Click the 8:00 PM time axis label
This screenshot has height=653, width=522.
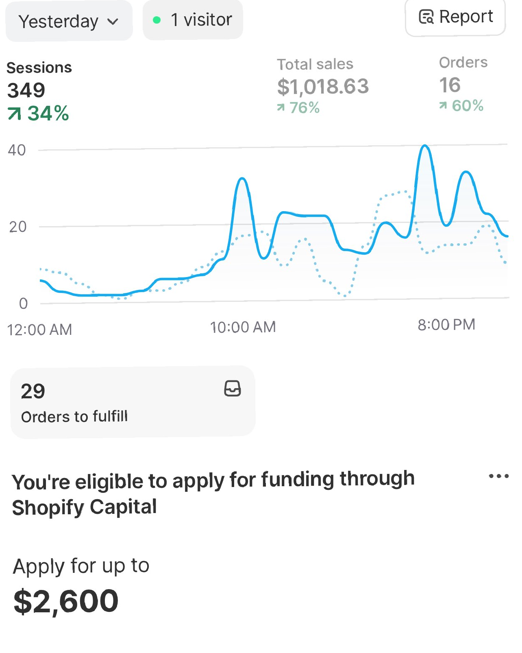coord(446,325)
